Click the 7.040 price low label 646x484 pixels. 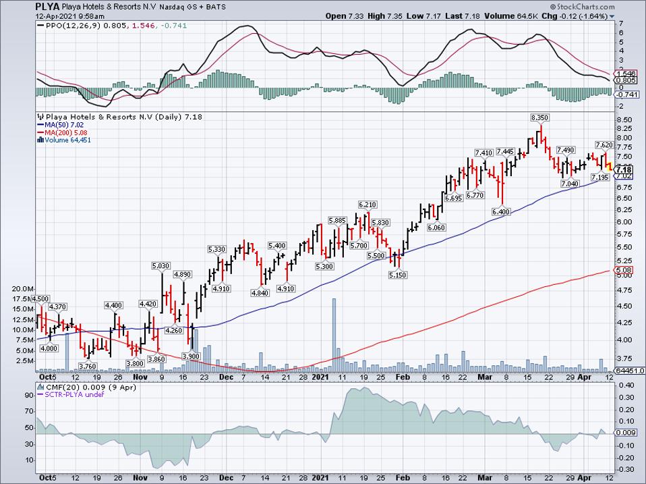(x=570, y=184)
